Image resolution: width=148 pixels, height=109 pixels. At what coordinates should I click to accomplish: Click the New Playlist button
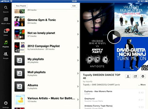pyautogui.click(x=21, y=6)
